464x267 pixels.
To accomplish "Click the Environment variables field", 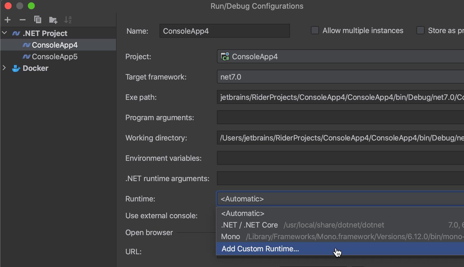I will pos(339,158).
